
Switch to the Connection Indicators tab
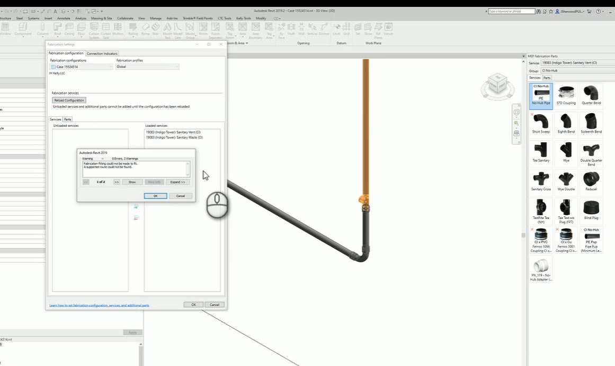coord(102,53)
